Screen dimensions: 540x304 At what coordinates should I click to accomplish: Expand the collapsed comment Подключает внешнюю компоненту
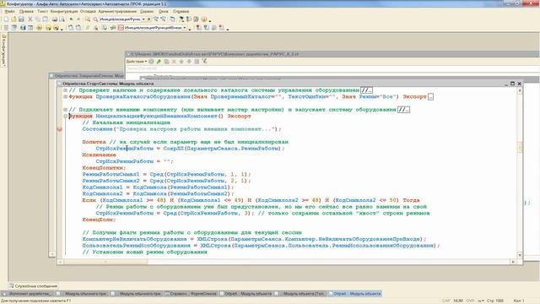tap(65, 110)
